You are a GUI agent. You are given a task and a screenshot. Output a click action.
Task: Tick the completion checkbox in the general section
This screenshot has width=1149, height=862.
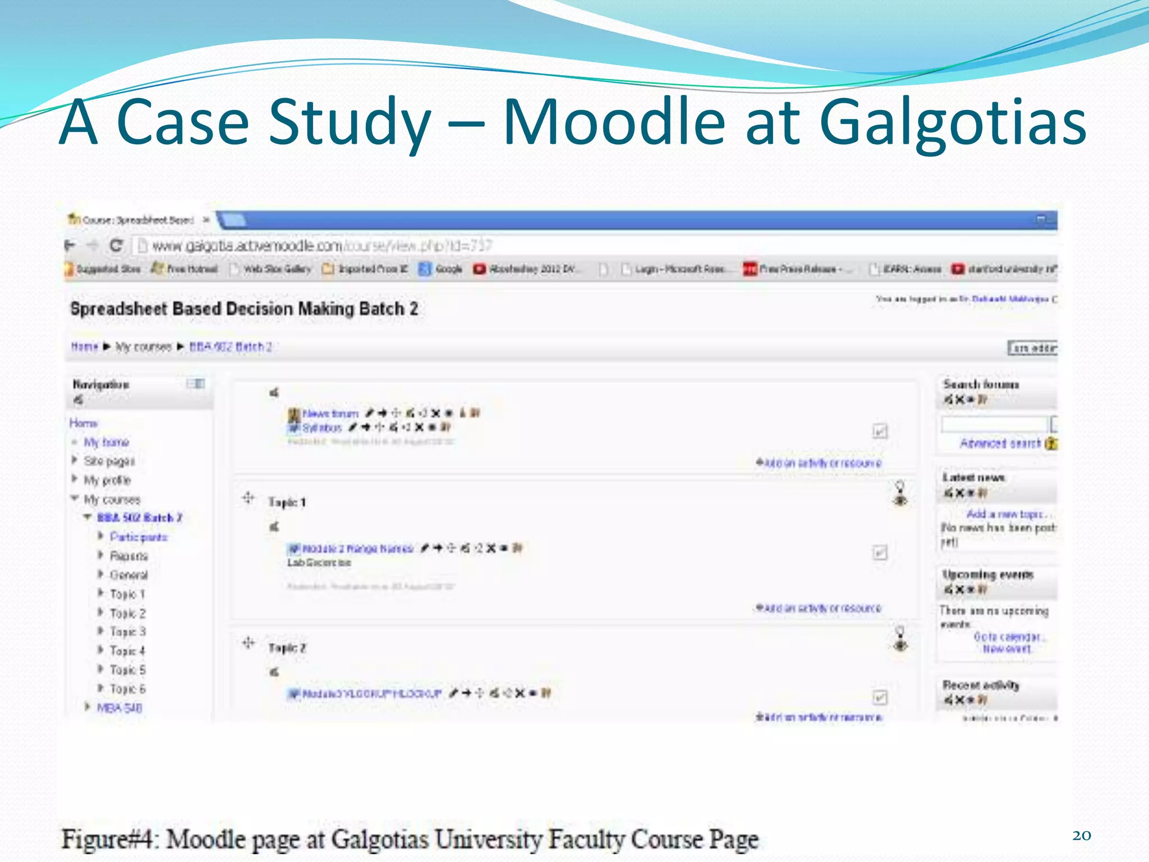pyautogui.click(x=880, y=432)
